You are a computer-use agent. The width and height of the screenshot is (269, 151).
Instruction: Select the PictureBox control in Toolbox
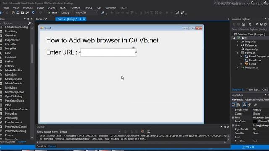pos(11,114)
